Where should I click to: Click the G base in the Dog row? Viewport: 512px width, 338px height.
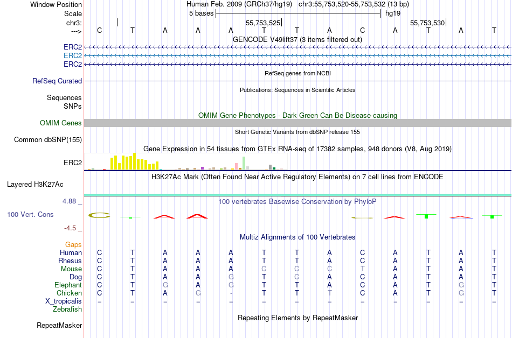(231, 277)
